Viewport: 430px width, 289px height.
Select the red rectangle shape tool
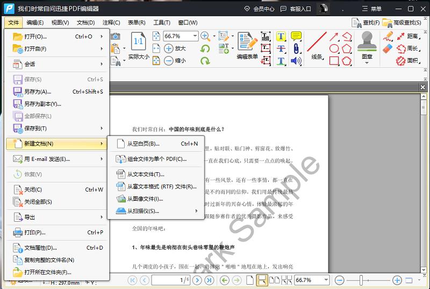(334, 61)
